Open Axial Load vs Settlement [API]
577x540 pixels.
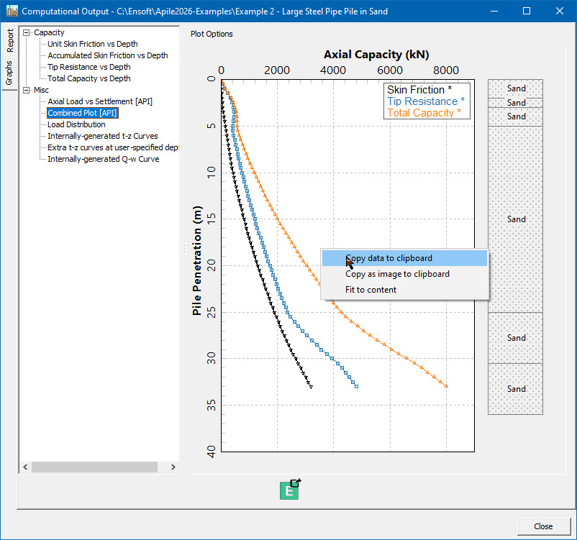(x=100, y=101)
